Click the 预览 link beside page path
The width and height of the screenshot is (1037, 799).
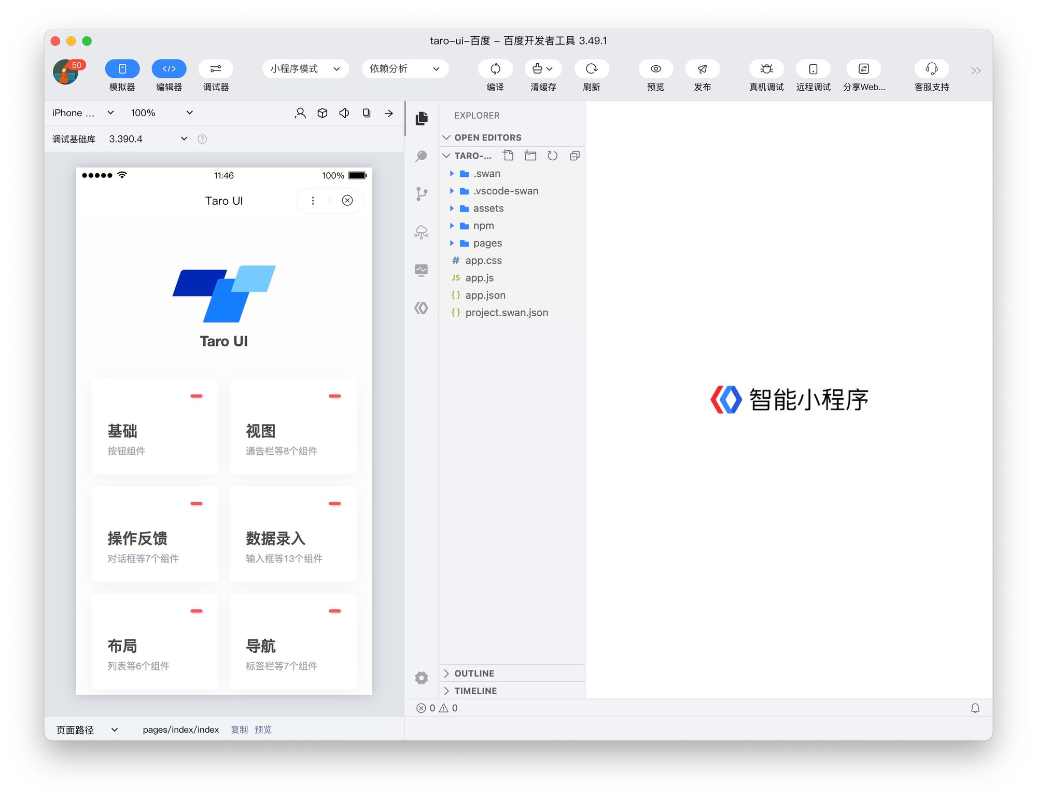(263, 730)
